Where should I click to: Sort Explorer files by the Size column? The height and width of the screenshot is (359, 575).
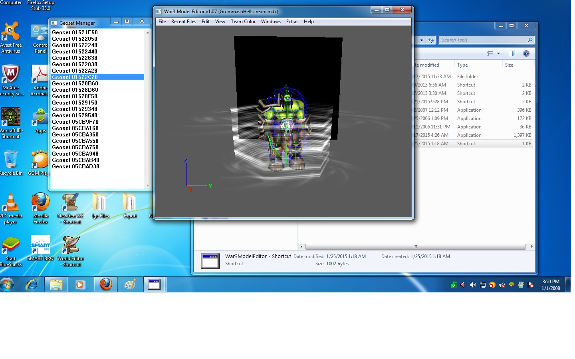pos(518,65)
